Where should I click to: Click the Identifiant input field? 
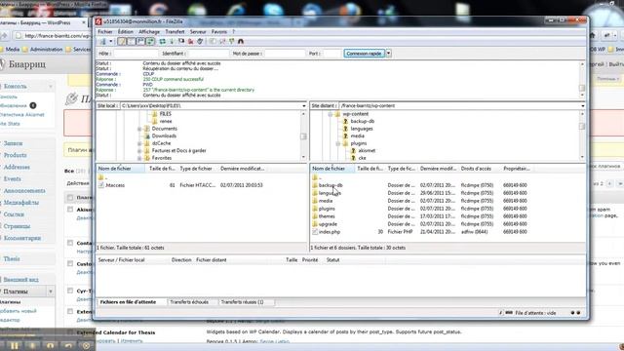click(208, 54)
